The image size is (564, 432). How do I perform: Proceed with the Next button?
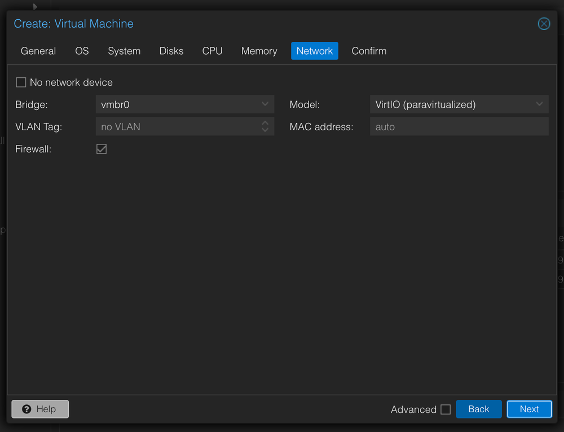click(529, 409)
